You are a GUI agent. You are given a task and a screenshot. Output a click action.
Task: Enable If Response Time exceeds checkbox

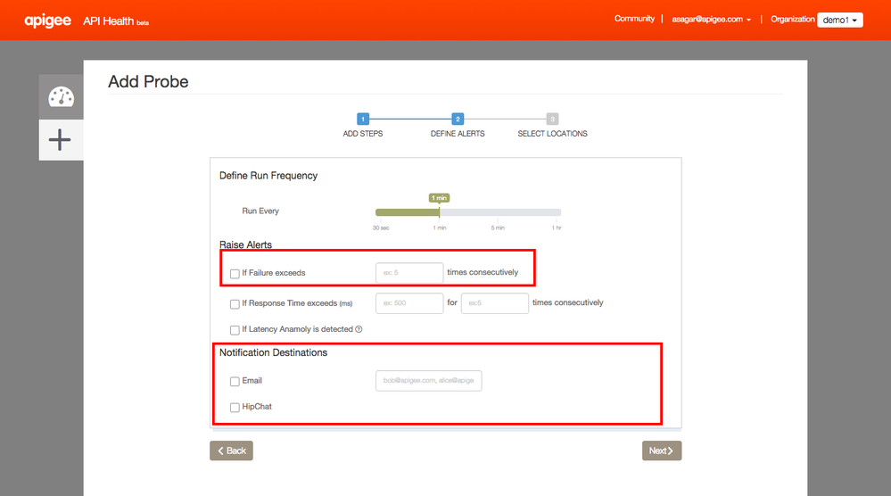235,304
